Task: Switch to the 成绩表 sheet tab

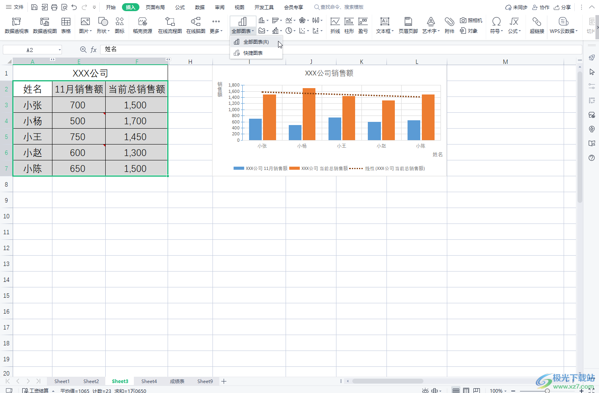Action: tap(177, 381)
